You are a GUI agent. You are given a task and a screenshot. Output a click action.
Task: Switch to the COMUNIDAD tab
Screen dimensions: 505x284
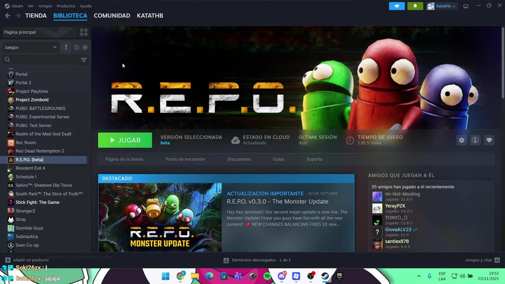coord(112,15)
